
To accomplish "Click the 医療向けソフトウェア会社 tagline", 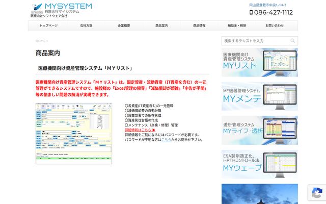I will (x=49, y=16).
